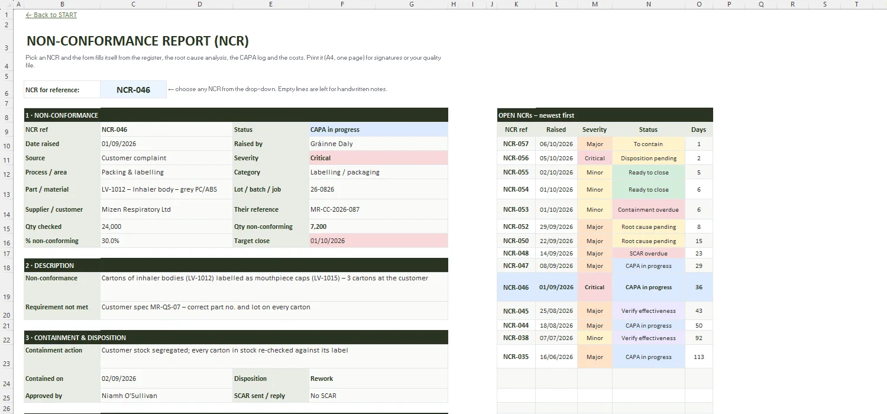This screenshot has height=414, width=887.
Task: Select the 'Customer complaint' source cell
Action: click(166, 158)
